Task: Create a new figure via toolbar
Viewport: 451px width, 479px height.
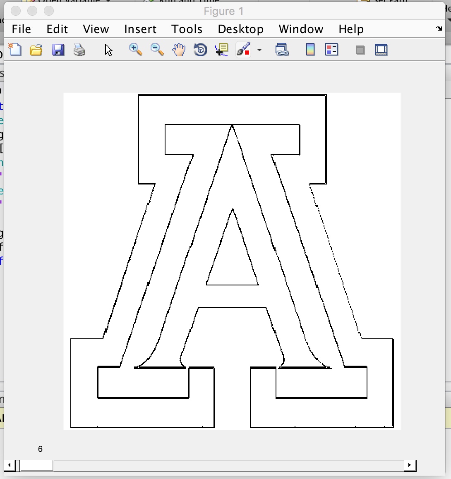Action: 15,50
